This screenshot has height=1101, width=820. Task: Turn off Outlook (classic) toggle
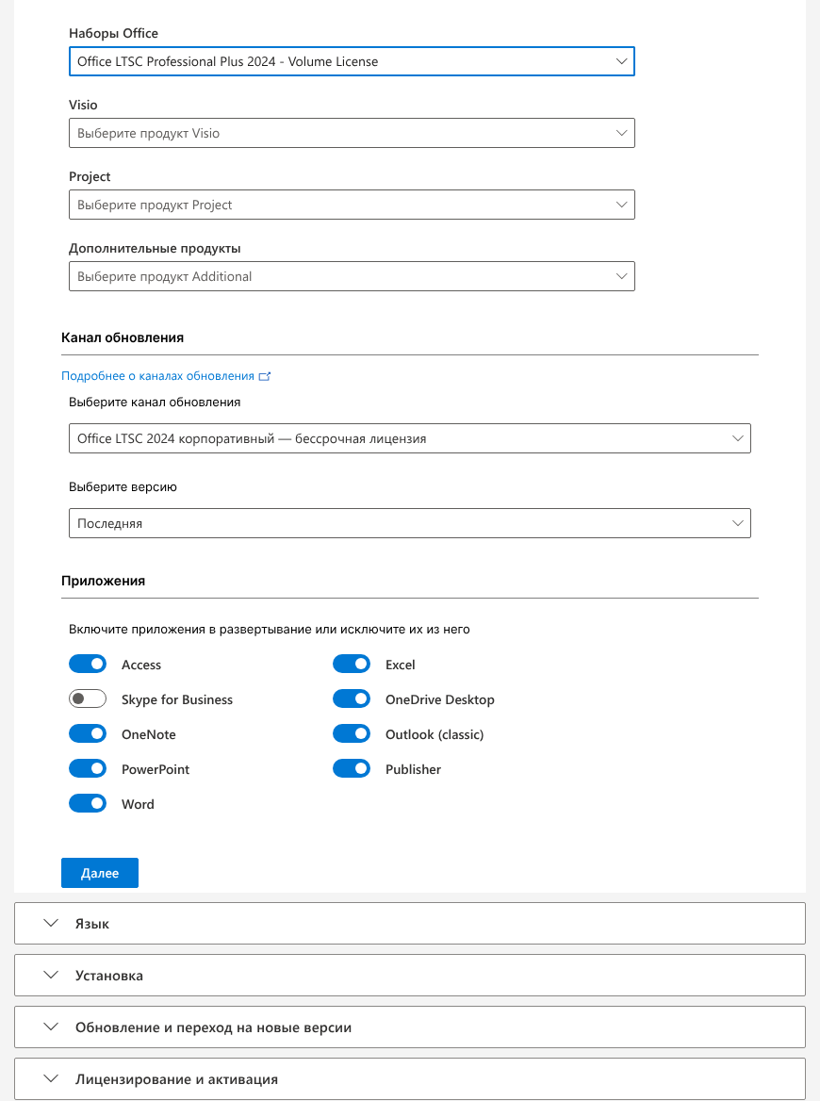pyautogui.click(x=352, y=733)
